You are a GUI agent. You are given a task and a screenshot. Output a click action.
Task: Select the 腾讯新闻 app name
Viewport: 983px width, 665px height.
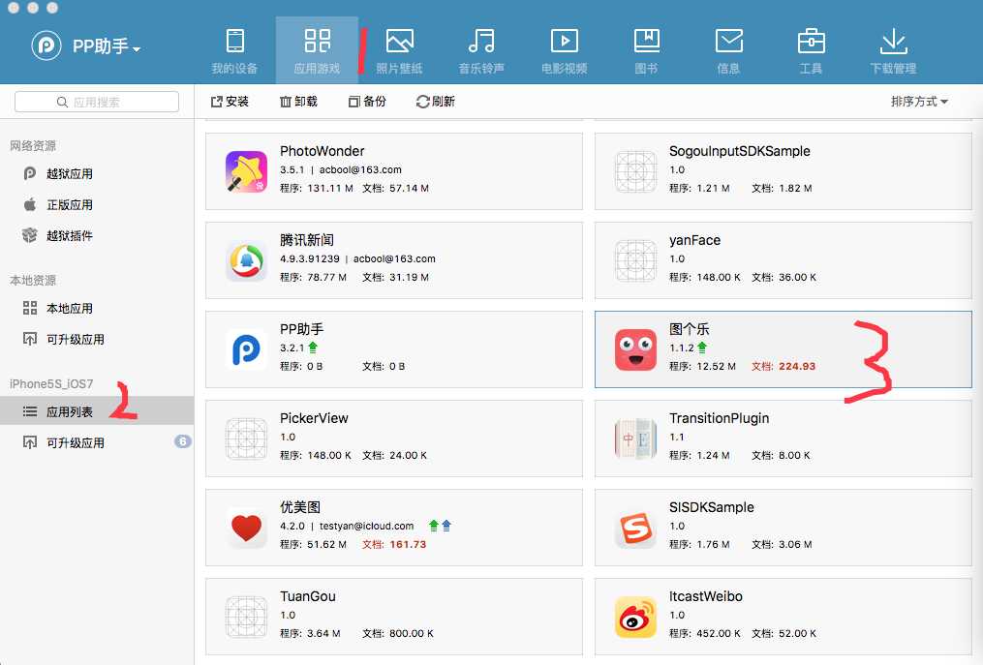(307, 240)
